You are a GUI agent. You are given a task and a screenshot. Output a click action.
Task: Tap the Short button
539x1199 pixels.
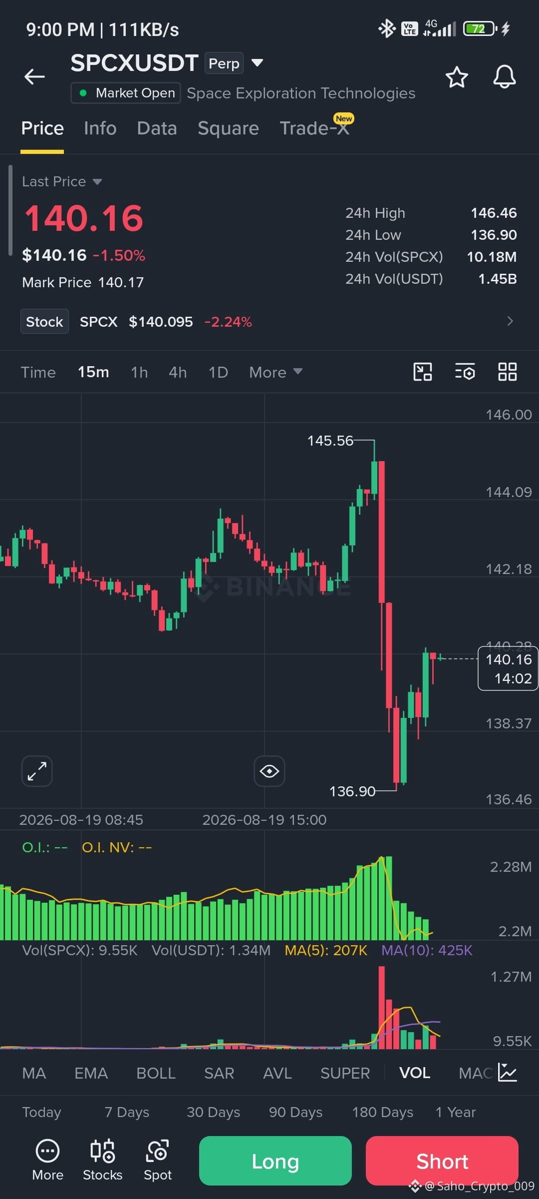(442, 1161)
